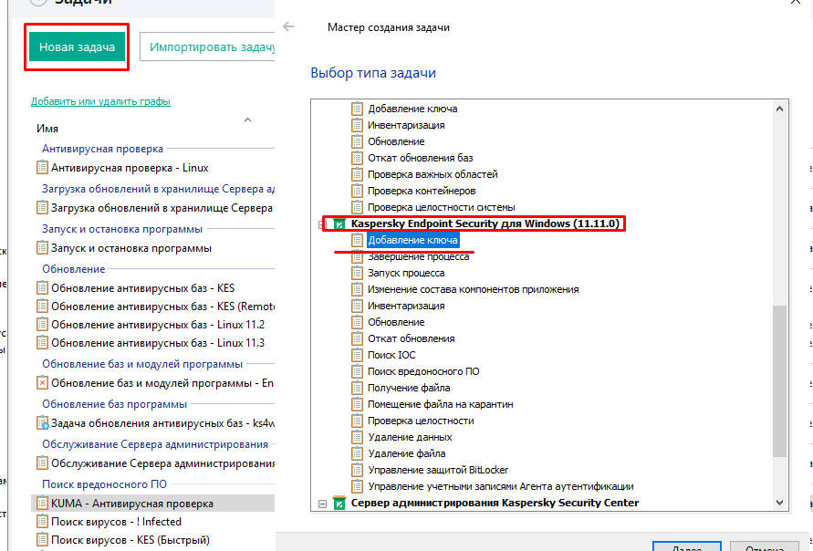This screenshot has width=813, height=551.
Task: Select Удаление данных task type
Action: coord(410,437)
